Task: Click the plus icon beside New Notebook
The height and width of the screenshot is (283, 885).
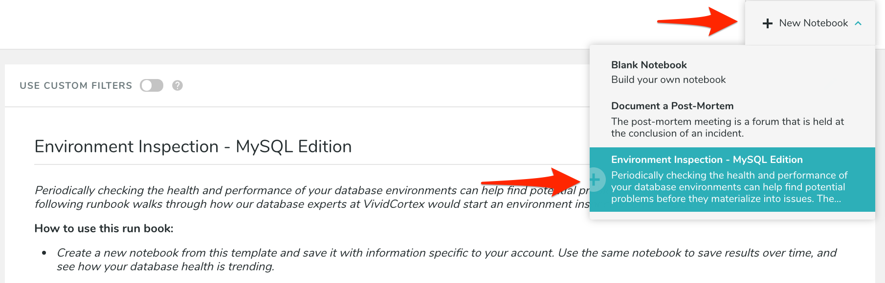Action: click(768, 23)
